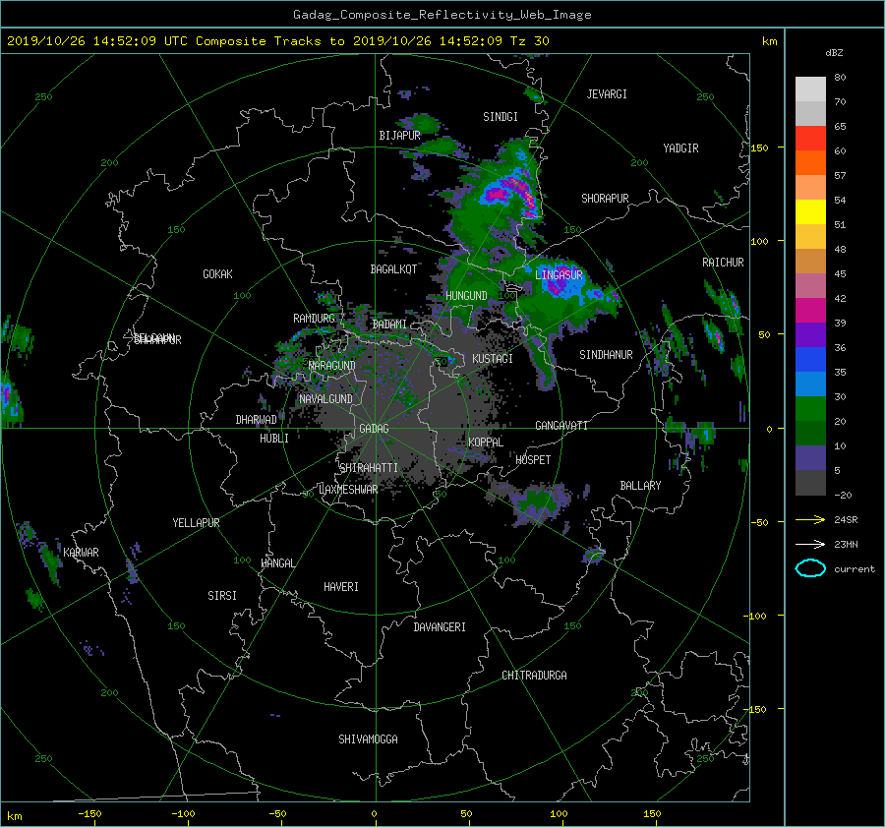
Task: Click the blue 35 dBZ color swatch
Action: point(810,359)
